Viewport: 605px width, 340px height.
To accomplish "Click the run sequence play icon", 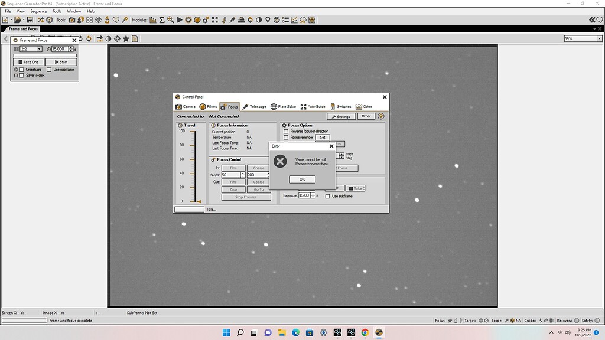I will pyautogui.click(x=180, y=19).
